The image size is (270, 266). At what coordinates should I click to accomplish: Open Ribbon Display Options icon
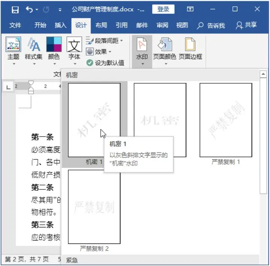(190, 9)
